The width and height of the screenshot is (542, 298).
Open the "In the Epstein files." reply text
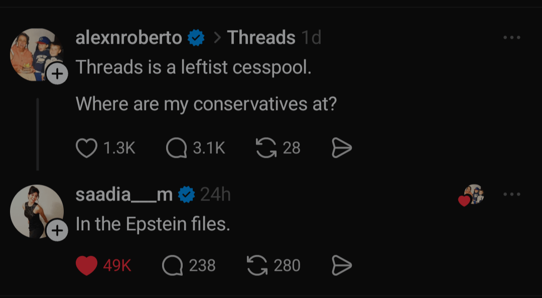pos(153,224)
